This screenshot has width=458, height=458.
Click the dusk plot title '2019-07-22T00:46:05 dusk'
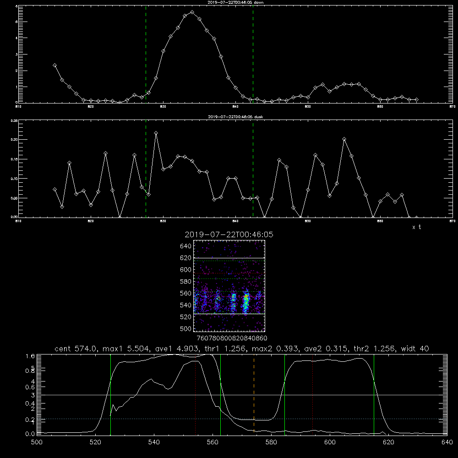235,117
